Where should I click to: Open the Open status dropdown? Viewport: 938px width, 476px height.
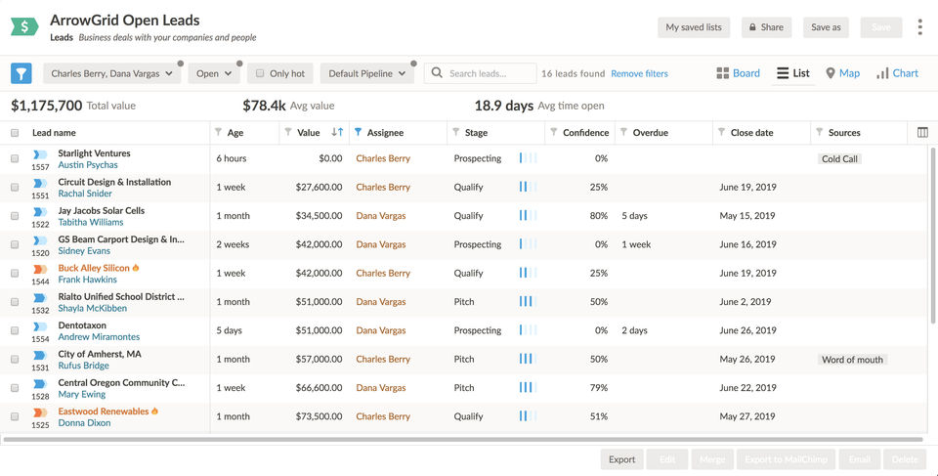coord(214,73)
